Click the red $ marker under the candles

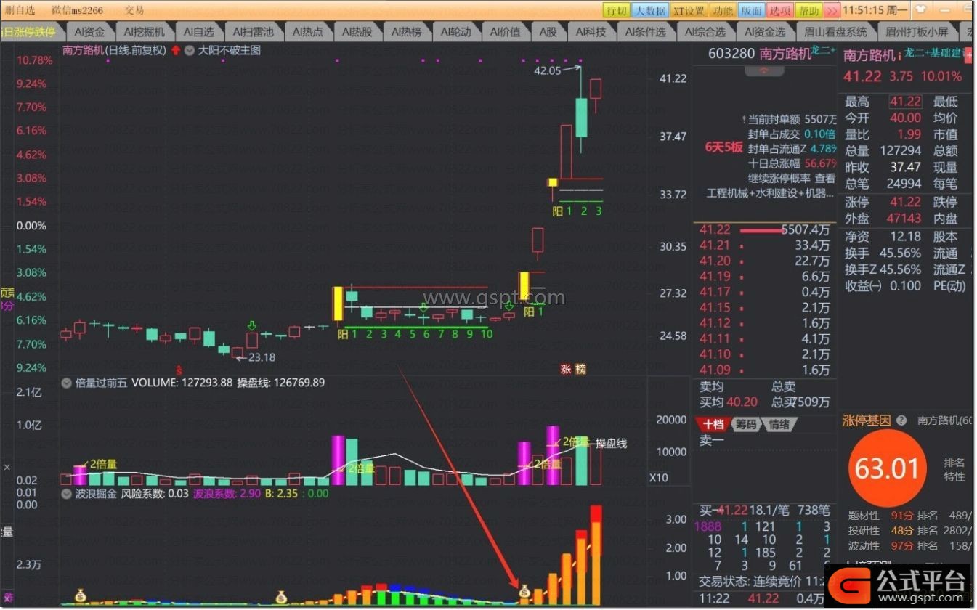[x=179, y=370]
